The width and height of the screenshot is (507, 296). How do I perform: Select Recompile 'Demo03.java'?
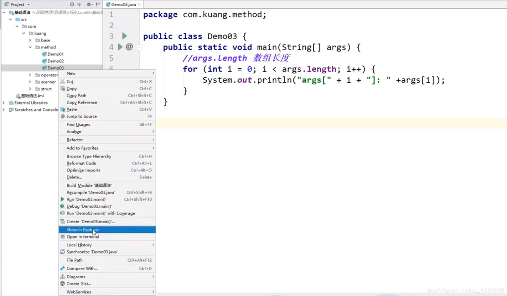pyautogui.click(x=107, y=192)
